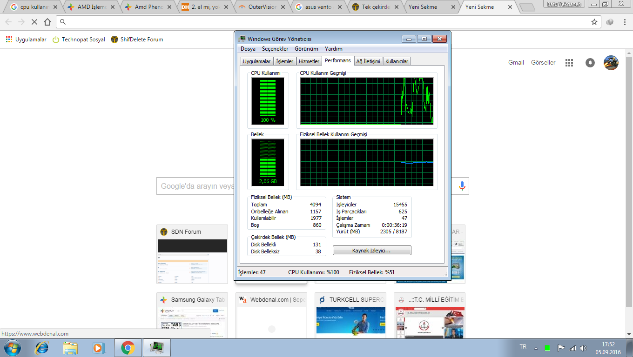
Task: Open the Google apps grid icon
Action: pyautogui.click(x=569, y=63)
